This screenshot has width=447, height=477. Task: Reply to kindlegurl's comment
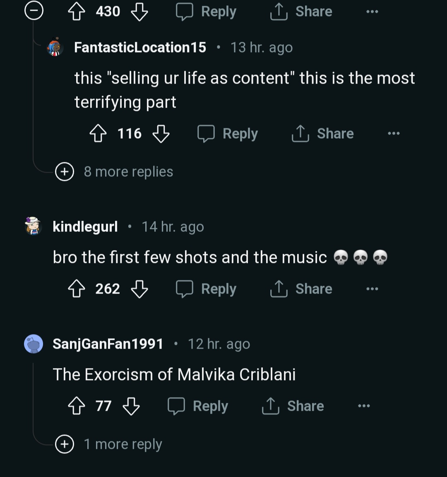(x=206, y=289)
